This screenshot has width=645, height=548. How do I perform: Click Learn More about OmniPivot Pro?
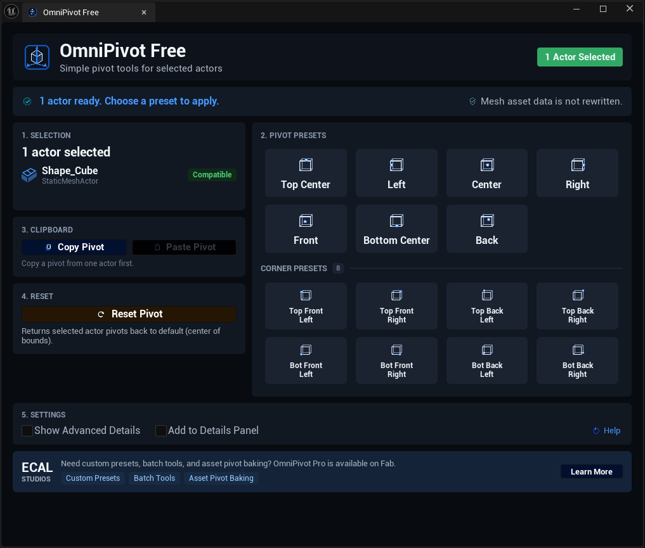pos(591,471)
